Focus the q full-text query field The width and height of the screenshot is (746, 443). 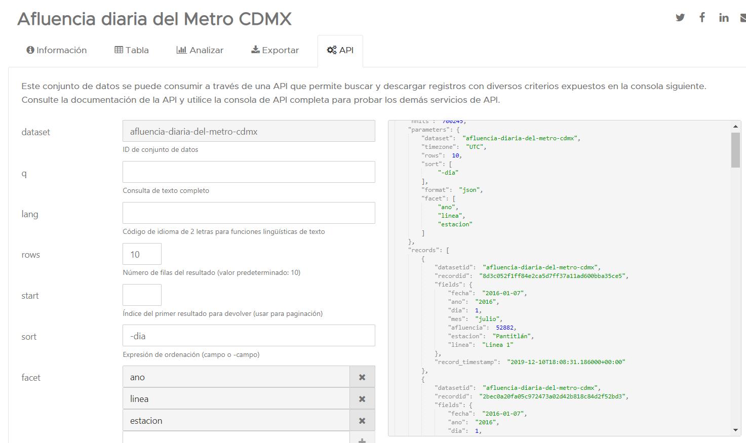pos(249,172)
